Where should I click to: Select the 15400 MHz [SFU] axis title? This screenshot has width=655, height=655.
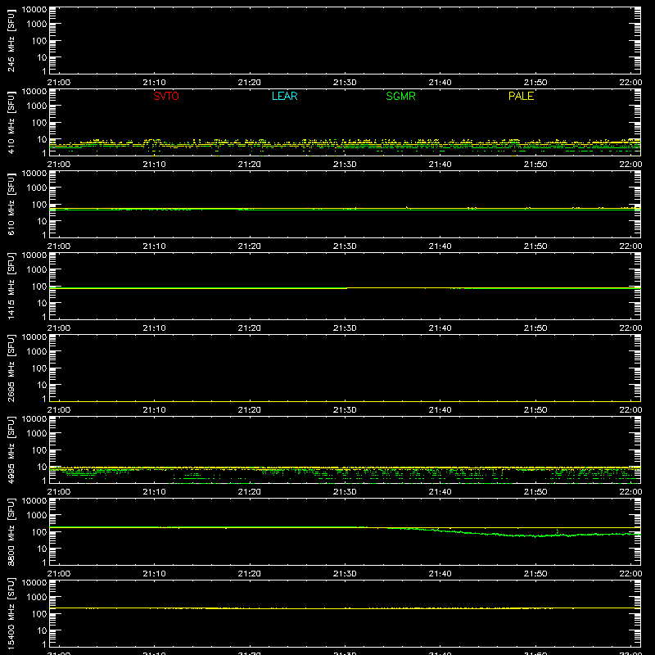11,613
